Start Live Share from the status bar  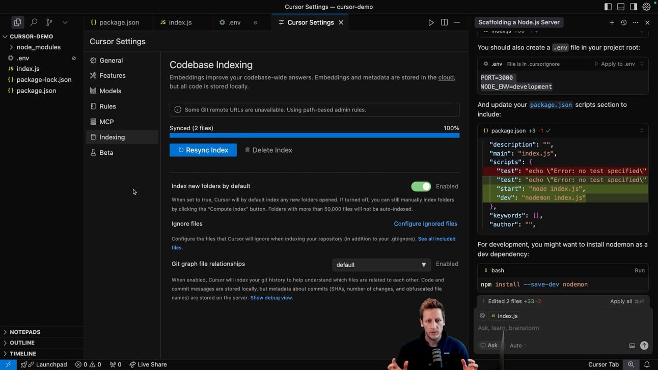pyautogui.click(x=148, y=364)
